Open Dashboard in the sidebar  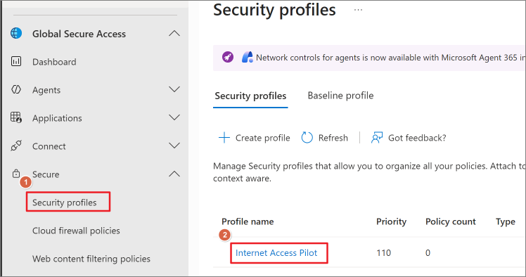pos(54,62)
